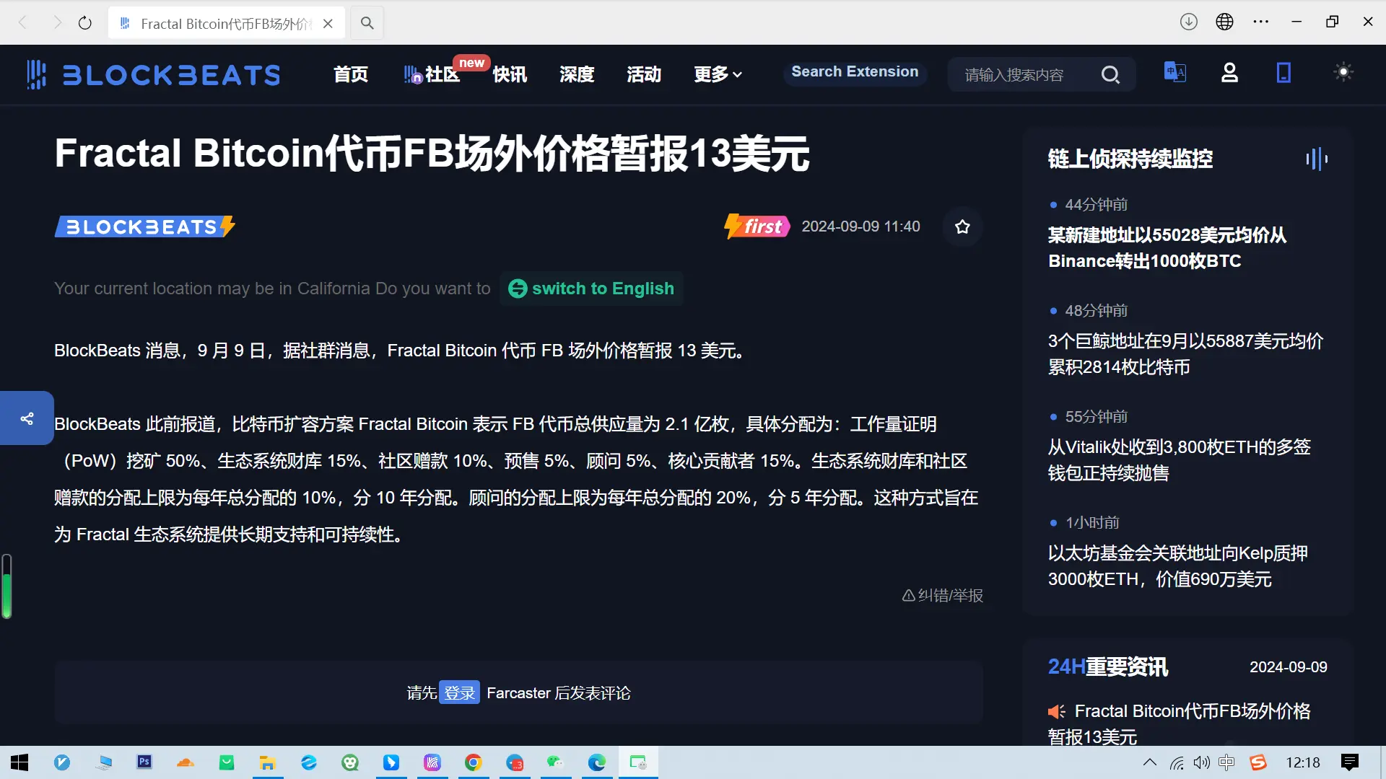Viewport: 1386px width, 779px height.
Task: Click Search Extension button
Action: (855, 72)
